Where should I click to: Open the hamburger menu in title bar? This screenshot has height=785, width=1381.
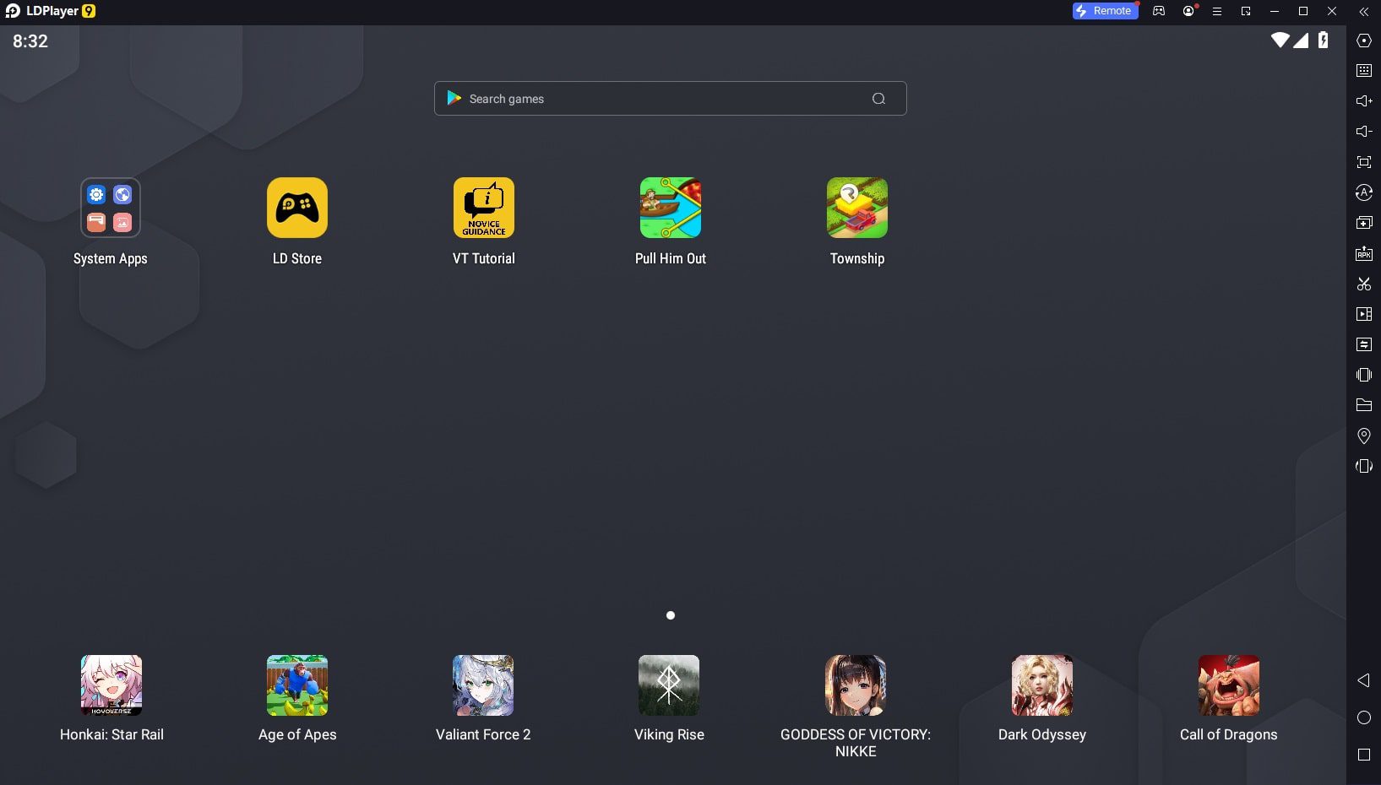coord(1217,11)
